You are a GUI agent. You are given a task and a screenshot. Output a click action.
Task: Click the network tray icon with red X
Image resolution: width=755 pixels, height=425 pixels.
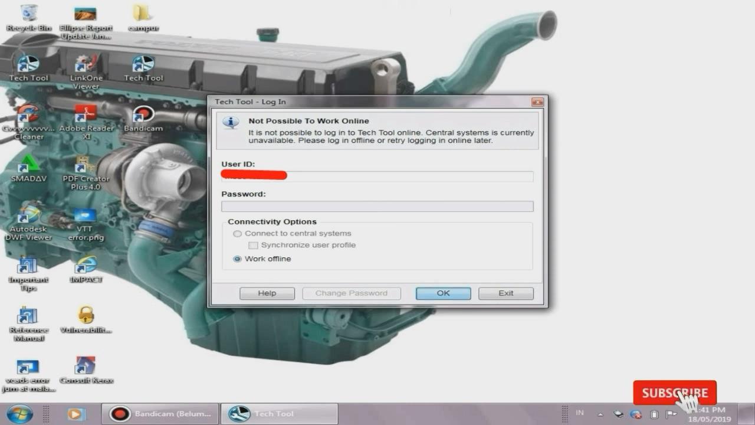point(636,414)
